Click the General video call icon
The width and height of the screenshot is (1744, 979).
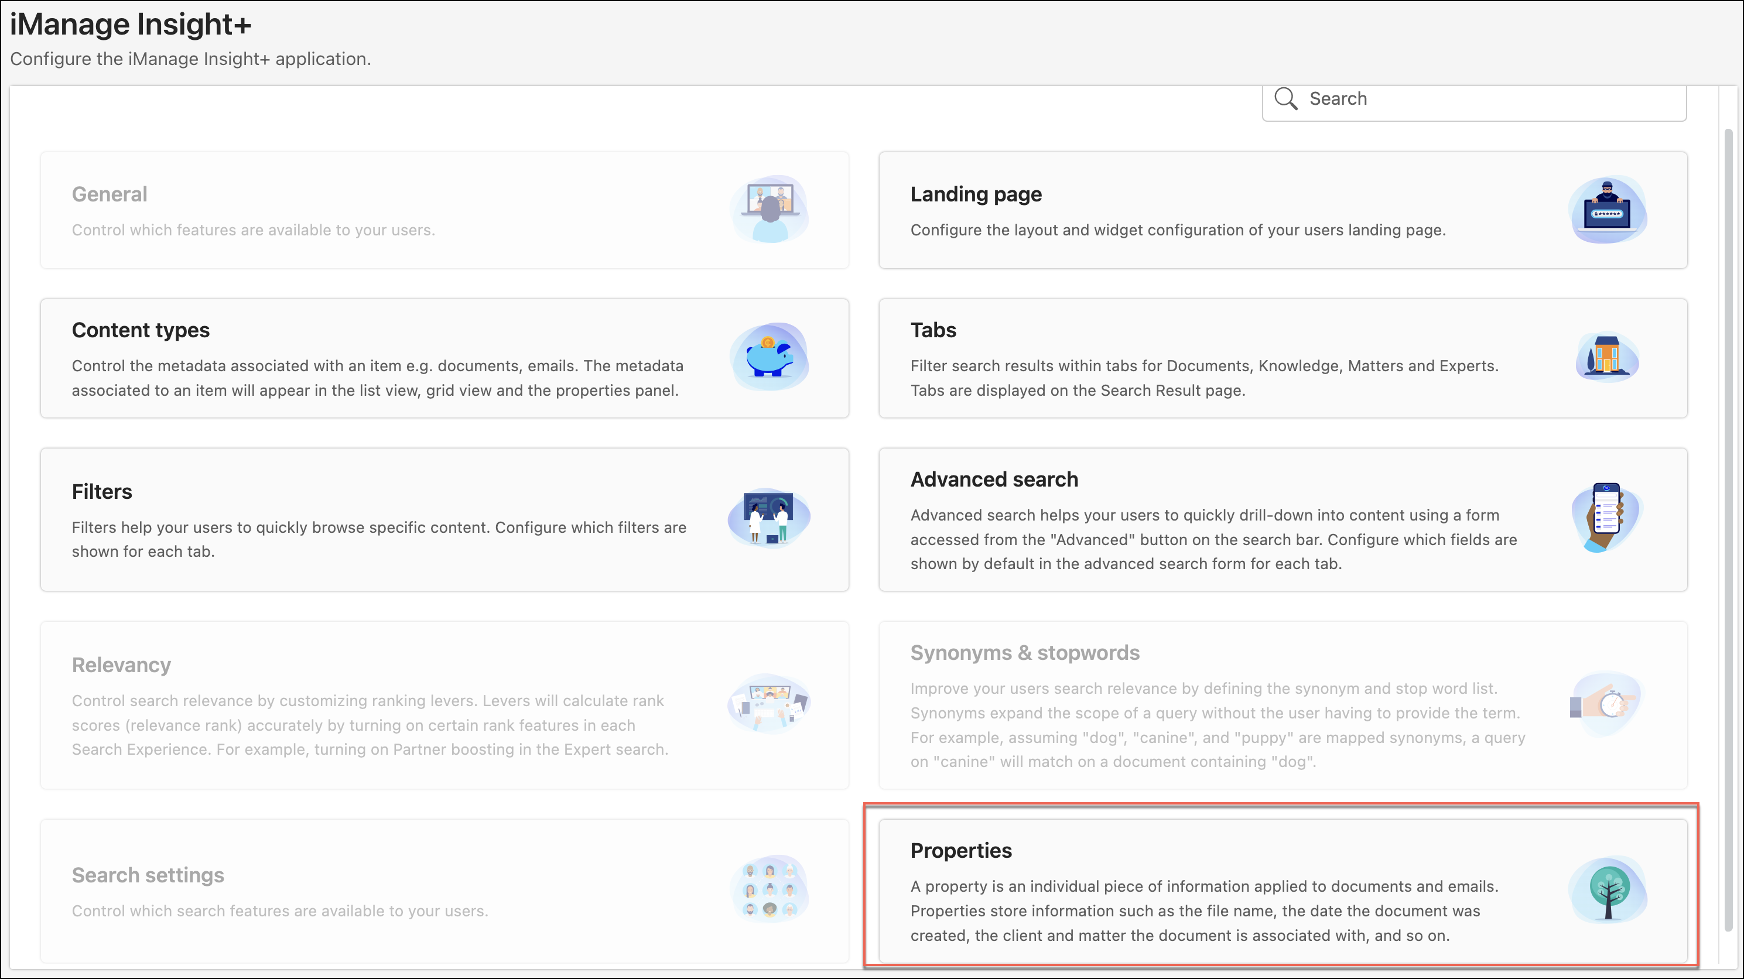point(770,210)
